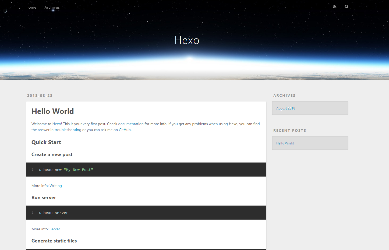The height and width of the screenshot is (250, 389).
Task: Click the hexo server code line
Action: click(x=54, y=213)
